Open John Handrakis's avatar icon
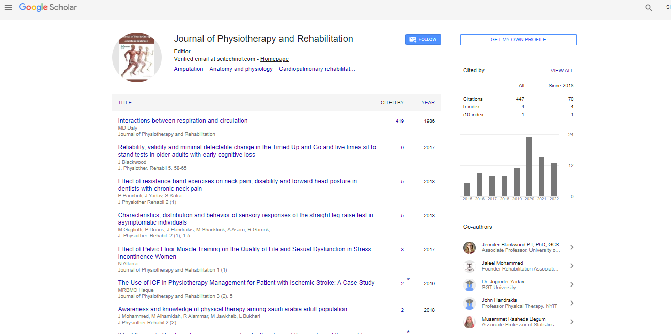Viewport: 671px width, 334px height. pyautogui.click(x=470, y=304)
